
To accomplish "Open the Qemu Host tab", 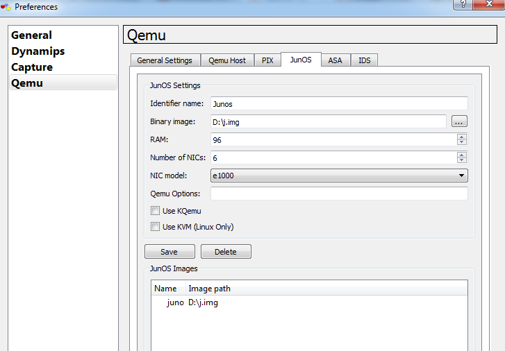I will click(x=227, y=60).
